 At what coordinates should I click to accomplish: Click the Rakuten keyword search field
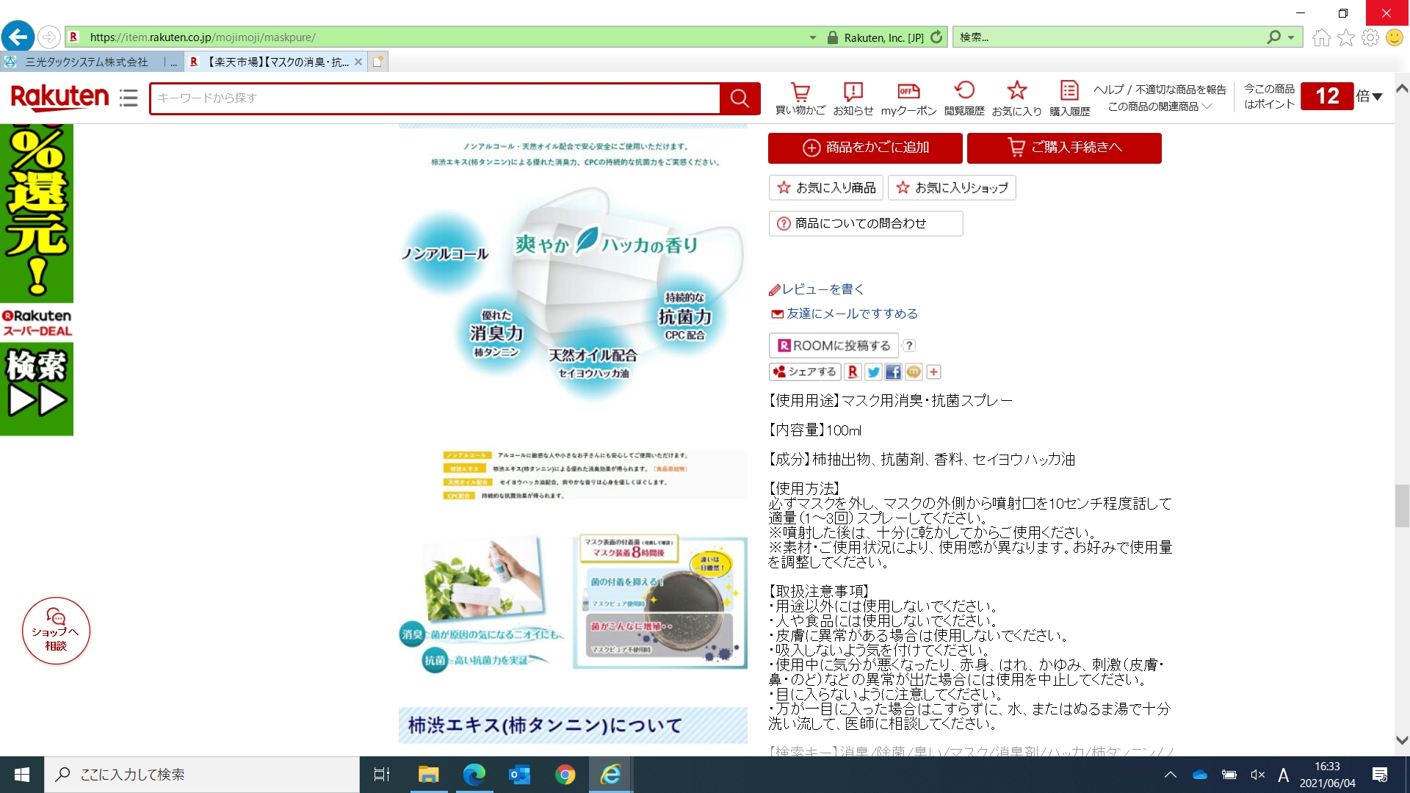click(x=435, y=98)
